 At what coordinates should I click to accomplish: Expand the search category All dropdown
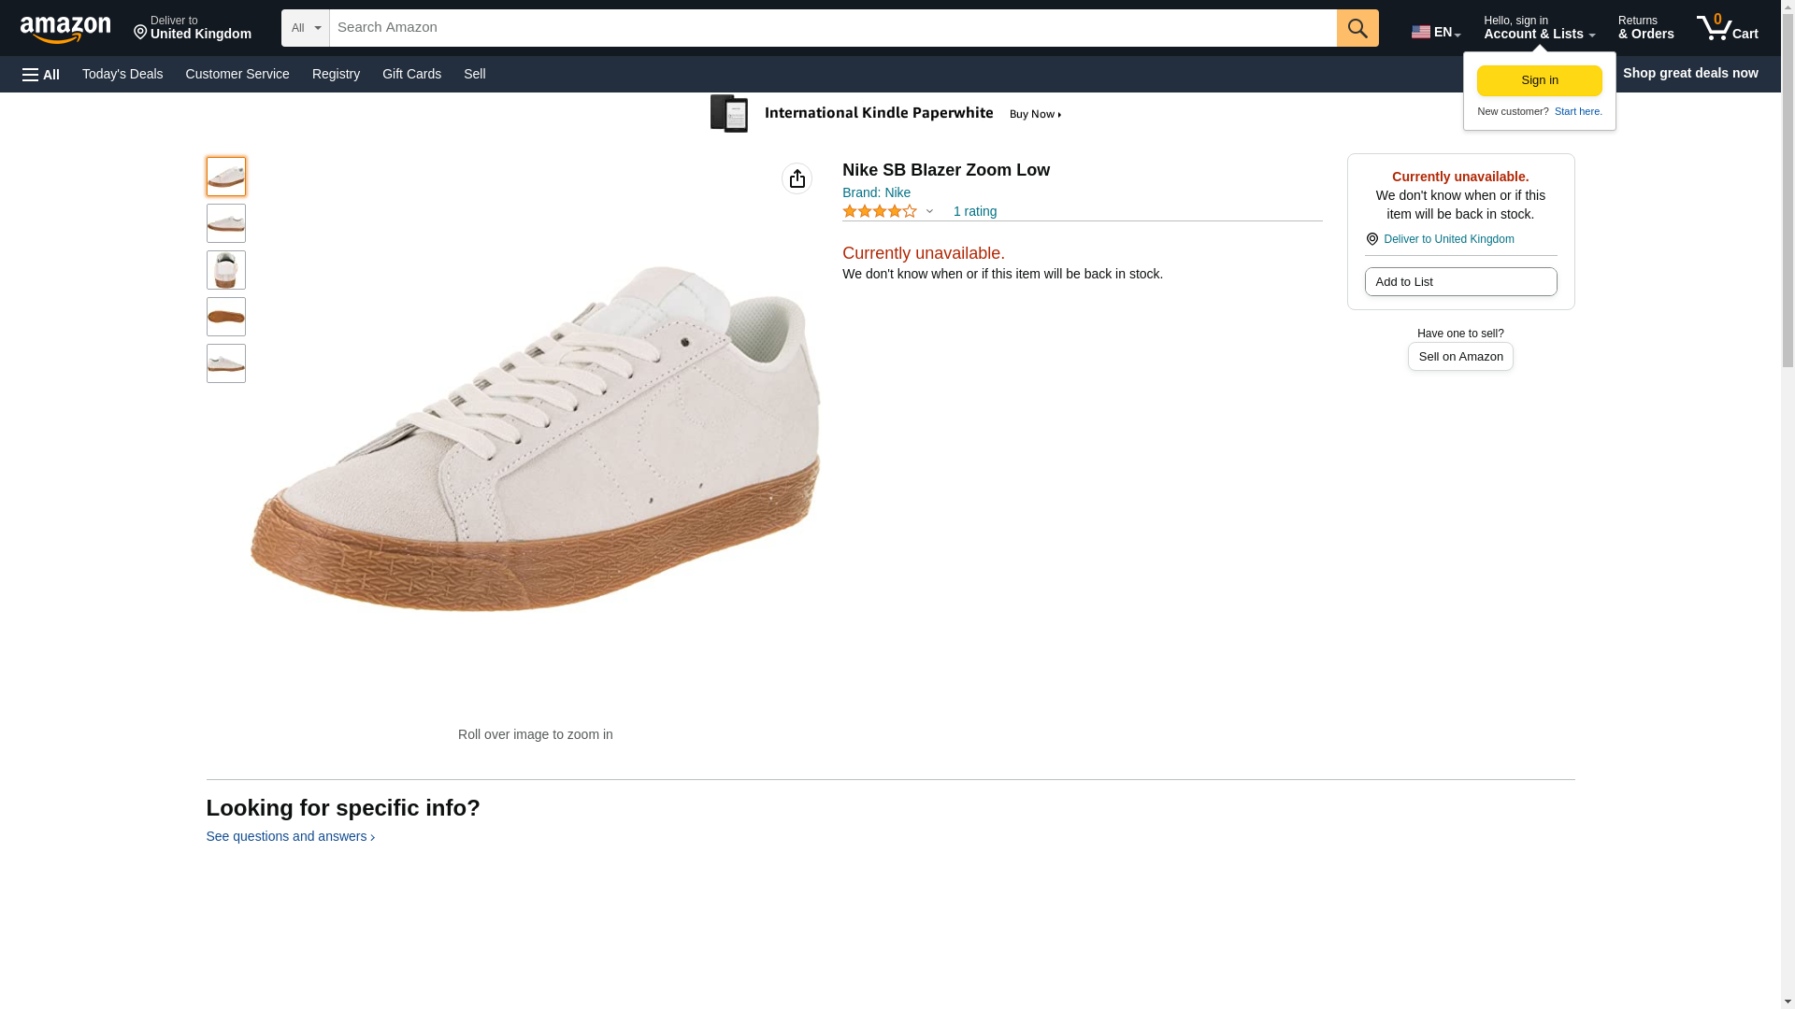pos(305,28)
